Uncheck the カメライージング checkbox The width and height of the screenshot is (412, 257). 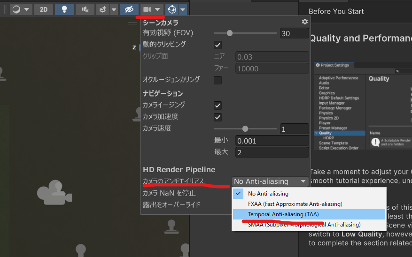(218, 105)
